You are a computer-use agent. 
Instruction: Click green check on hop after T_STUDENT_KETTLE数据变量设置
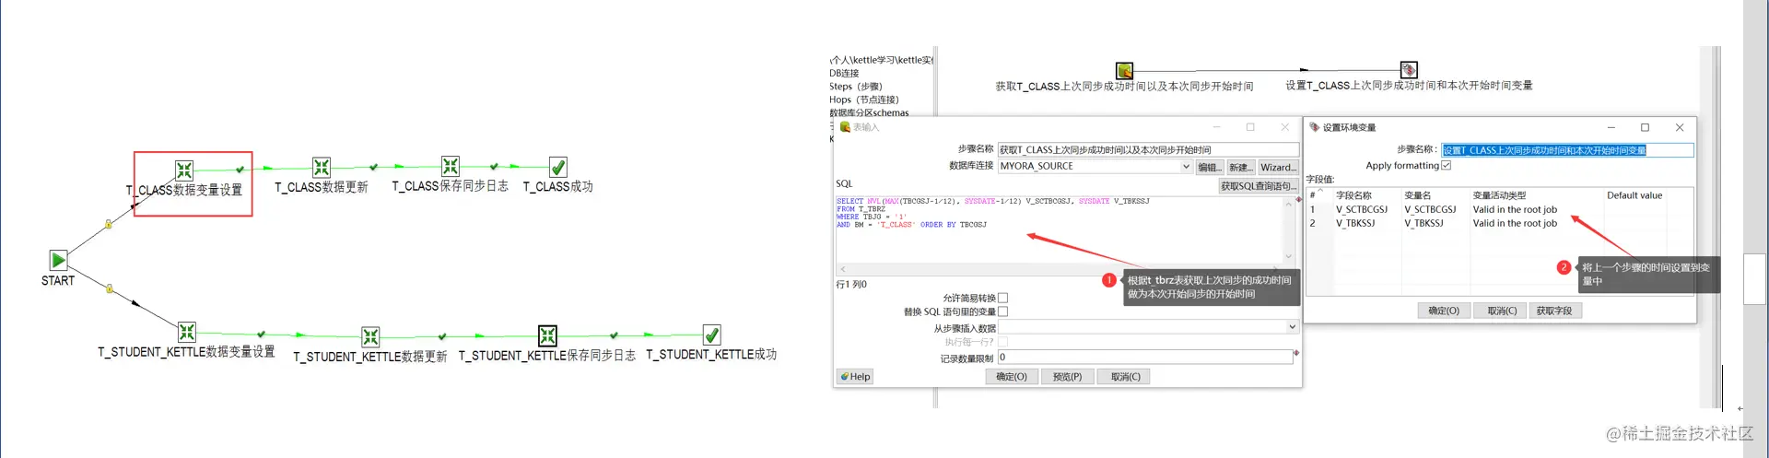pos(261,335)
